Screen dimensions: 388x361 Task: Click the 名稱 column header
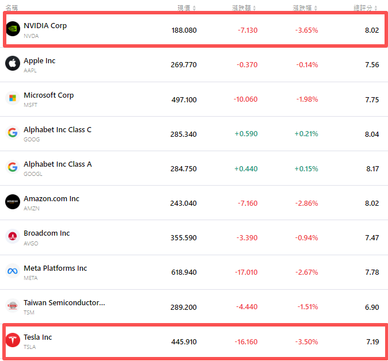[x=12, y=8]
